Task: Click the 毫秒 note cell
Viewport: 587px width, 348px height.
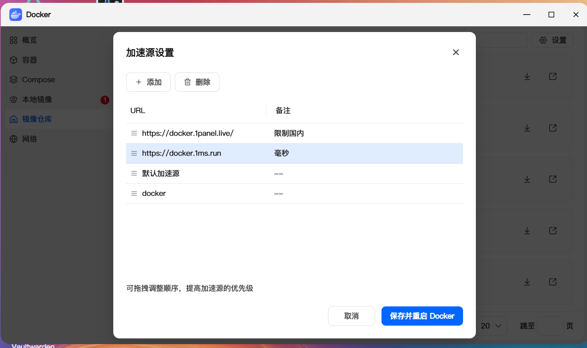Action: [281, 153]
